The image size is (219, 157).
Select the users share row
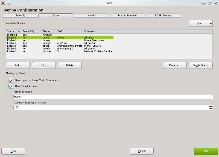click(60, 38)
